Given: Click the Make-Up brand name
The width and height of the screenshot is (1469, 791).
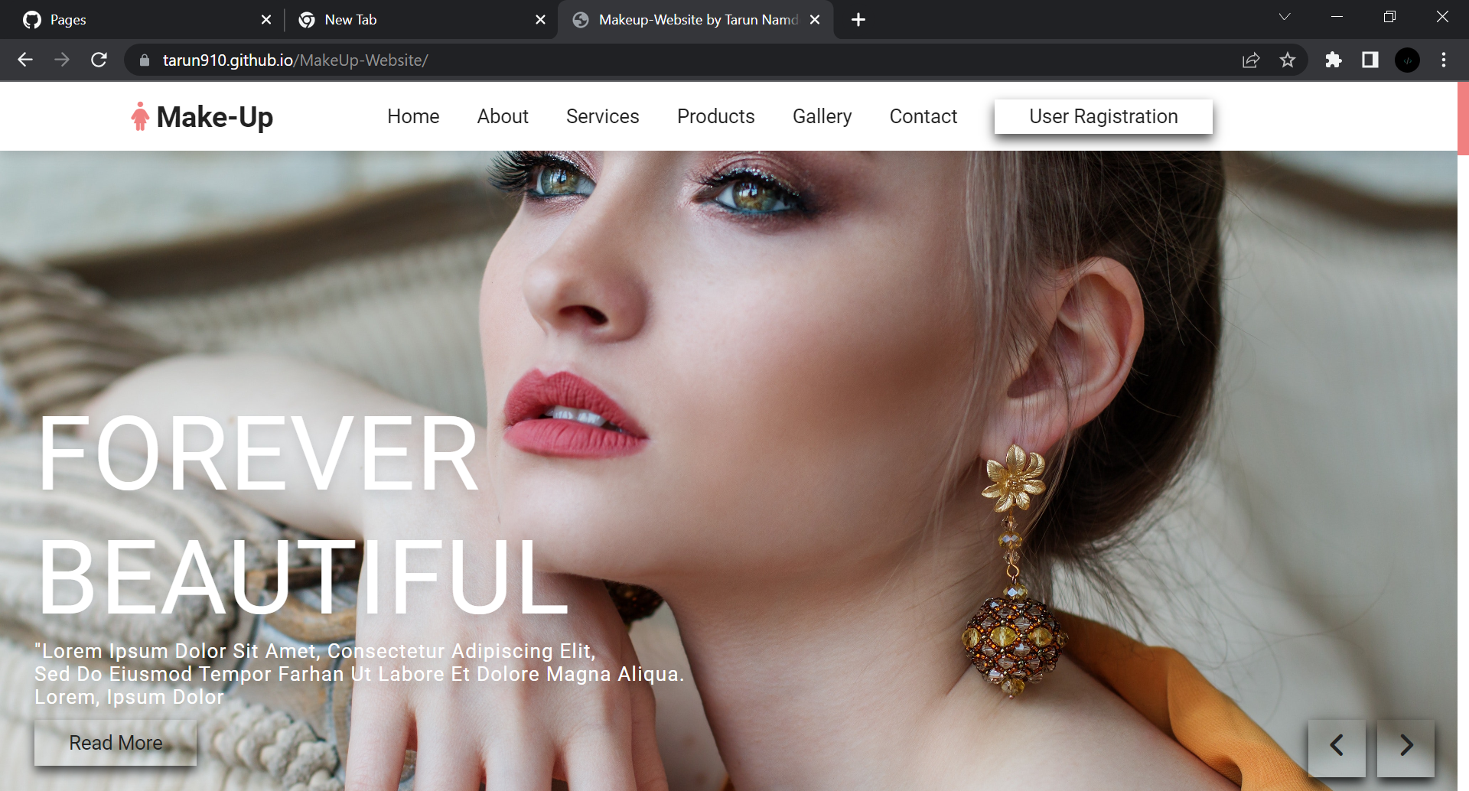Looking at the screenshot, I should pyautogui.click(x=214, y=117).
